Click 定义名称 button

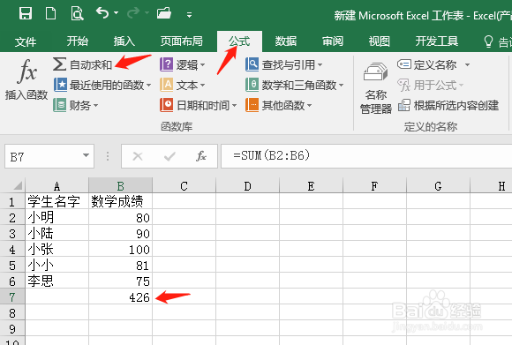[x=426, y=64]
